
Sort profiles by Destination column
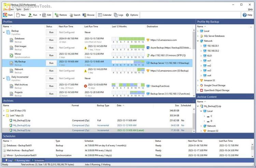152,26
